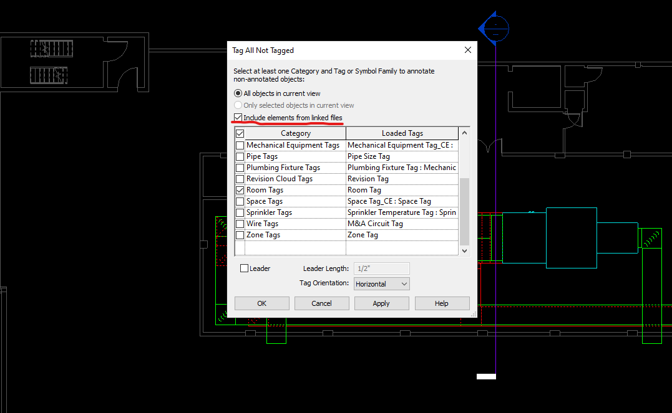The image size is (672, 413).
Task: Select 'All objects in current view' option
Action: tap(238, 94)
